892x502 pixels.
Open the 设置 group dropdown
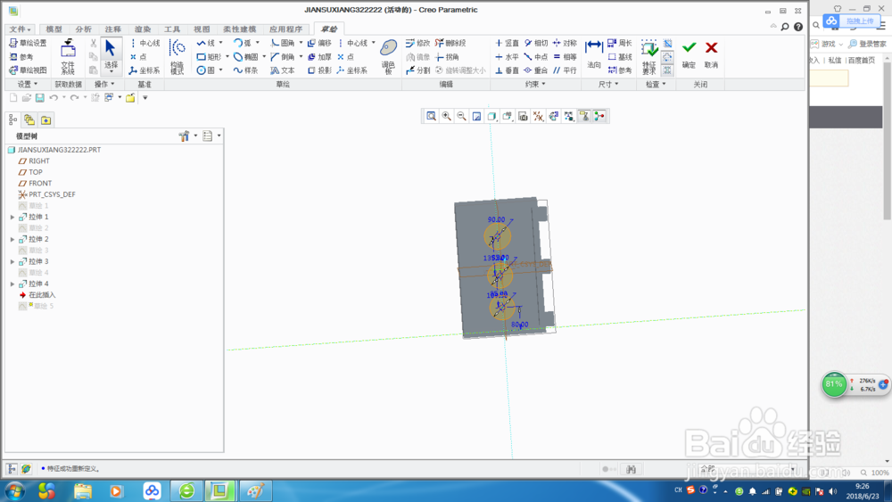point(28,84)
